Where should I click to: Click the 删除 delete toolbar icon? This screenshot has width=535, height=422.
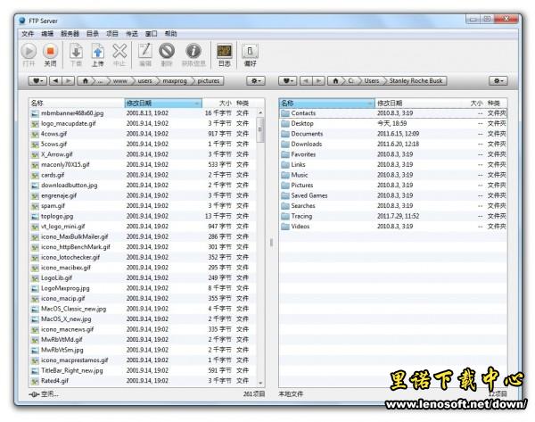167,51
